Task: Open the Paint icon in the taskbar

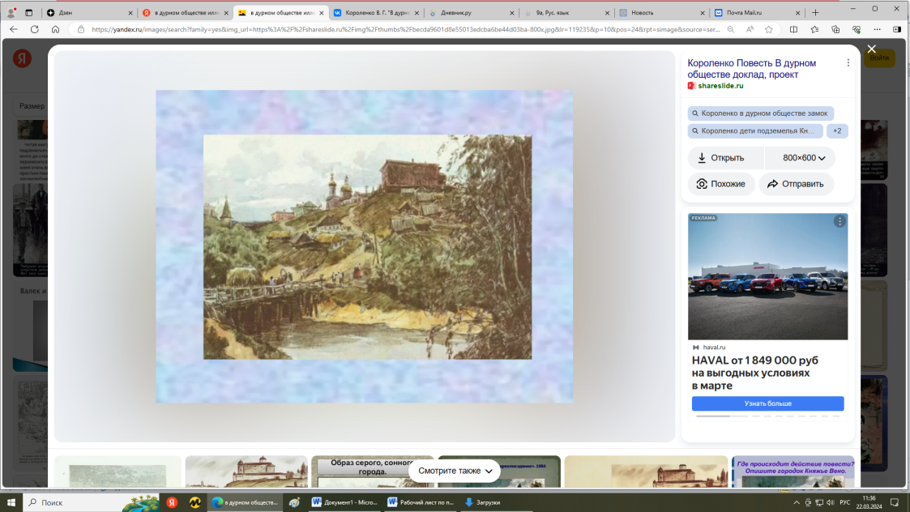Action: click(x=295, y=503)
